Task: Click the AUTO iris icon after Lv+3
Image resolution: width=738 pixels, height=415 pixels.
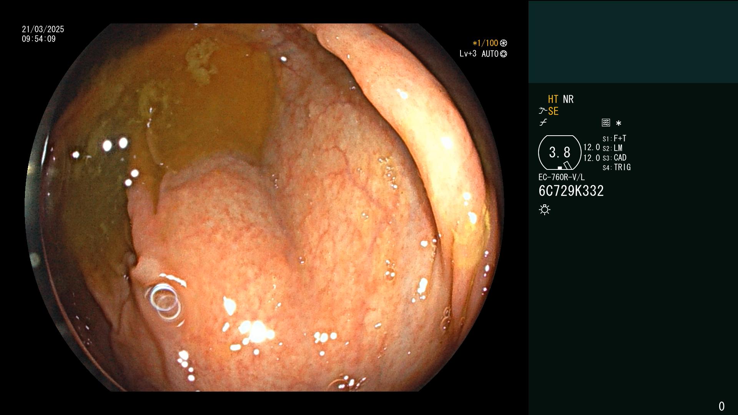Action: point(504,54)
